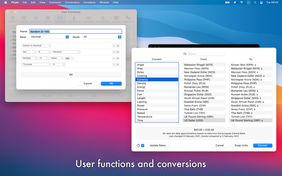Click the magnifier icon in conversion search
The image size is (282, 176).
click(185, 54)
